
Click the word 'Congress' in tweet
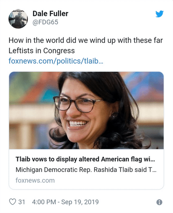[59, 51]
